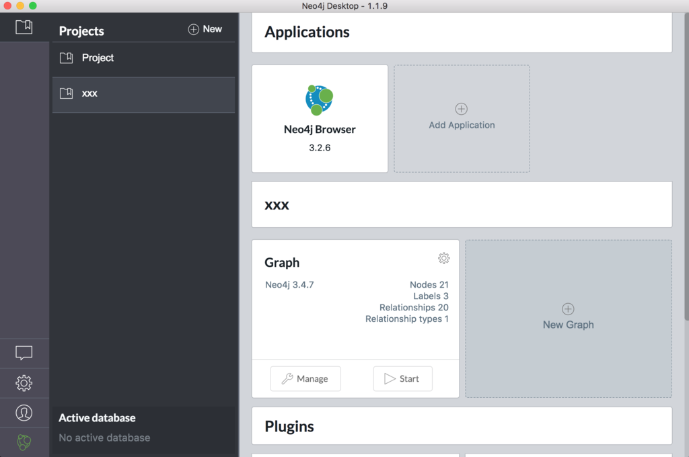The image size is (689, 457).
Task: Select the xxx project in list
Action: click(144, 95)
